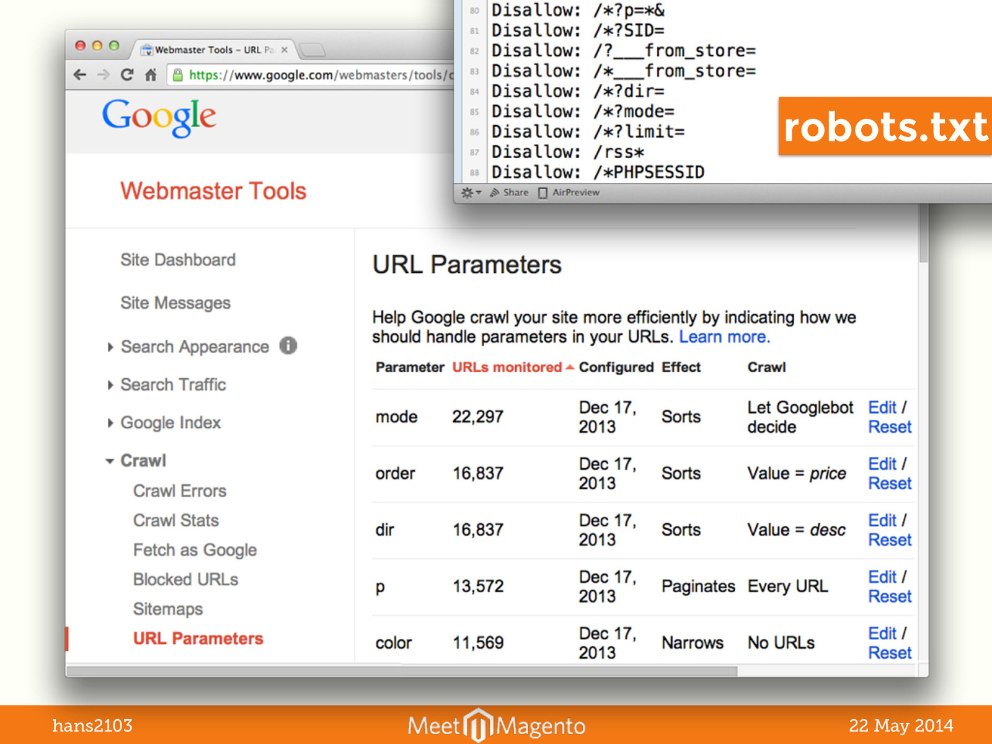The image size is (992, 744).
Task: Close the Webmaster Tools browser tab
Action: tap(285, 50)
